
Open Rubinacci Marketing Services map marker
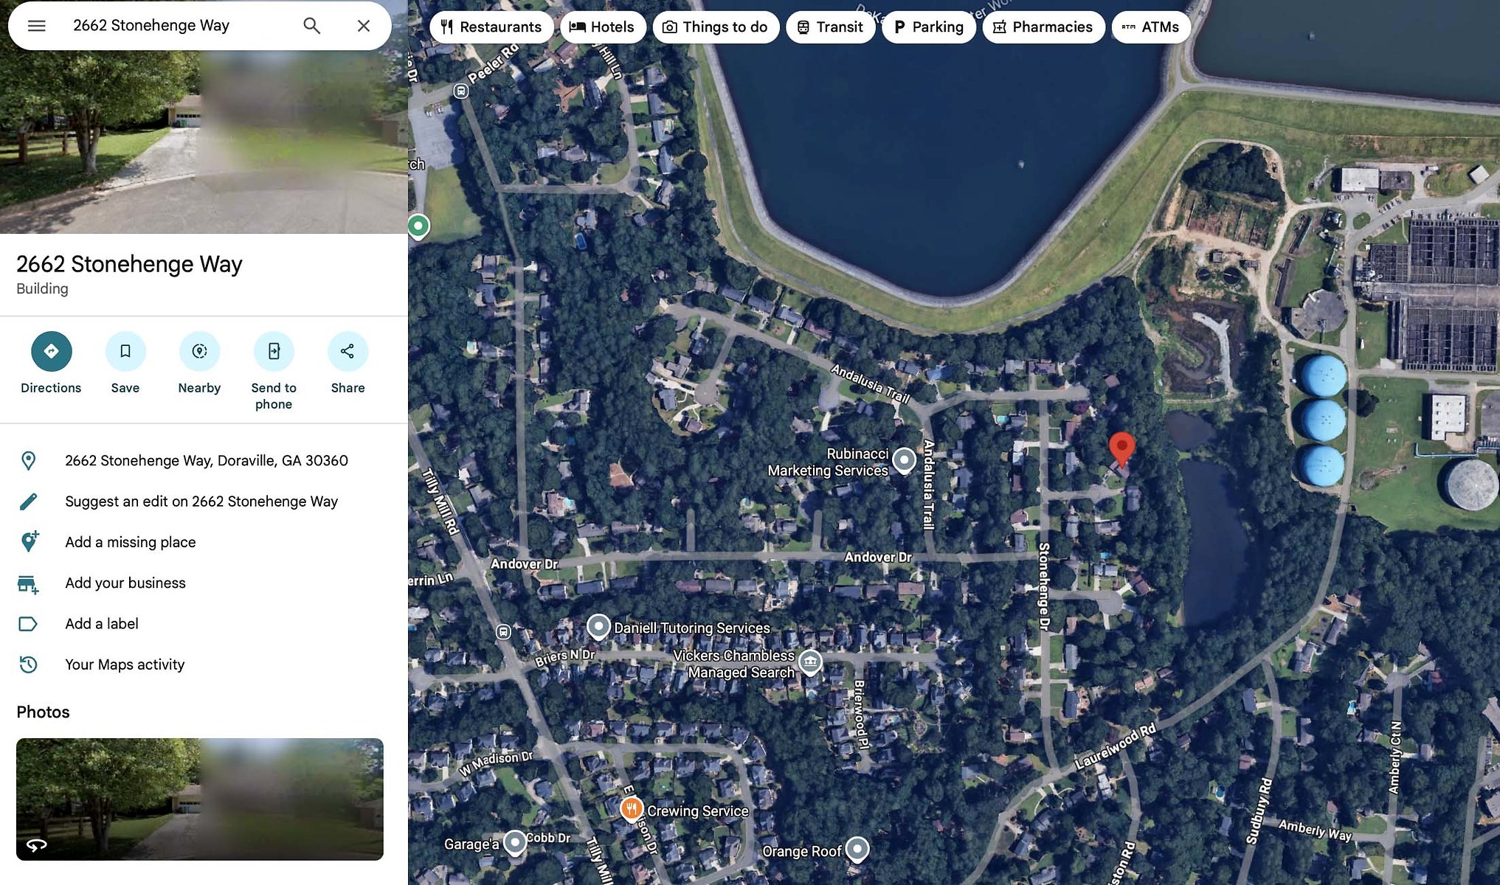tap(904, 460)
